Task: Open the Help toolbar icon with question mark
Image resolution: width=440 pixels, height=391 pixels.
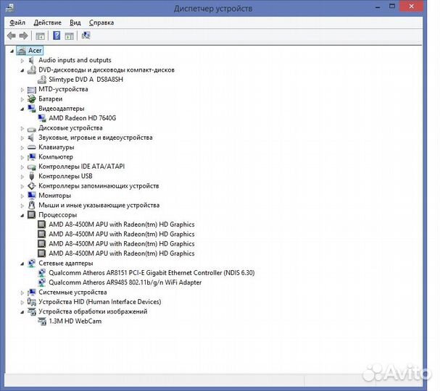Action: point(57,35)
